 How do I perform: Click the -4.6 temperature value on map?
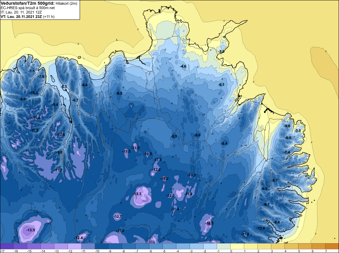183,66
